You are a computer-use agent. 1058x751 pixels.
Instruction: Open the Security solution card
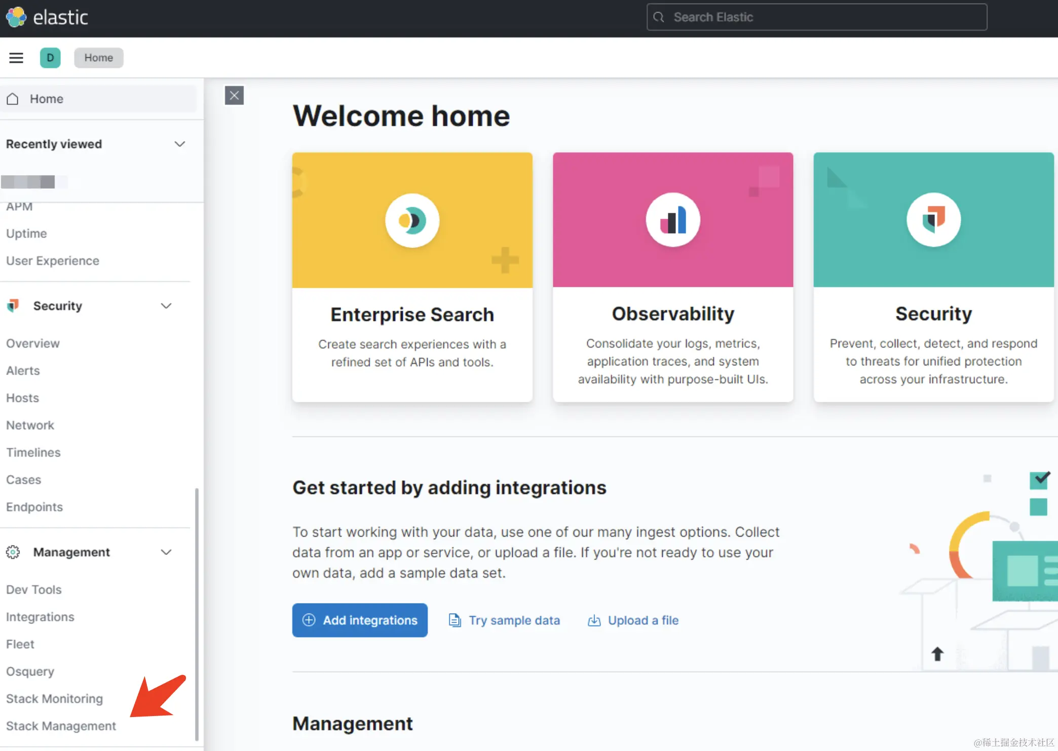point(933,277)
